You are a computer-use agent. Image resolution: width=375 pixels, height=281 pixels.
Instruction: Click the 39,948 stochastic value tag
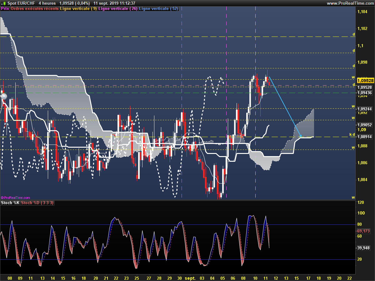pyautogui.click(x=363, y=248)
